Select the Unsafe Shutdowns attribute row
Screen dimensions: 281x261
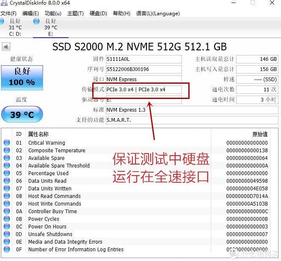point(136,234)
